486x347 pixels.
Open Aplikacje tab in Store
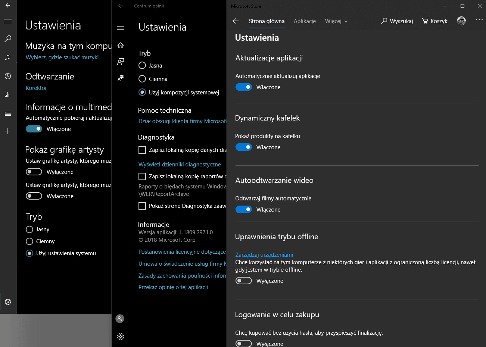pos(305,21)
